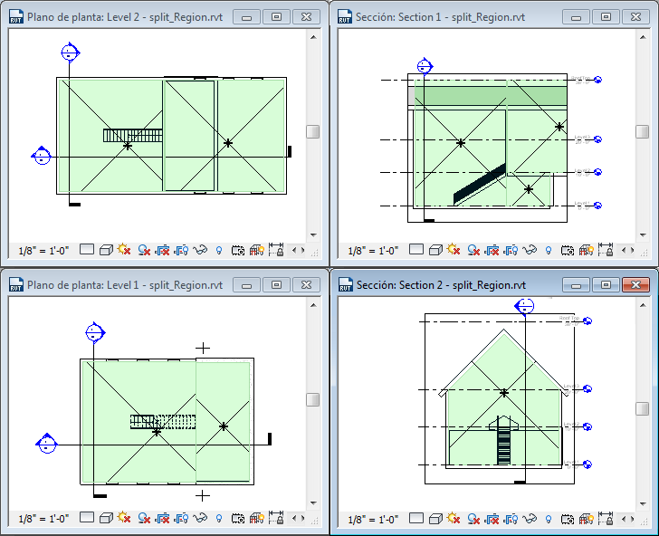Open Visual Style cube in Level 1 view
Viewport: 659px width, 536px height.
[106, 518]
